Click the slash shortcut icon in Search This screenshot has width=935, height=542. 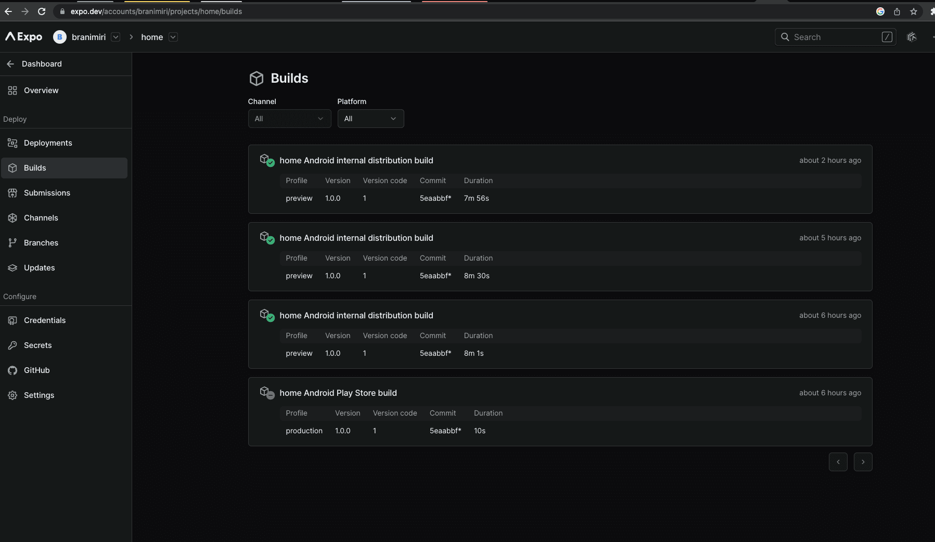click(x=887, y=37)
